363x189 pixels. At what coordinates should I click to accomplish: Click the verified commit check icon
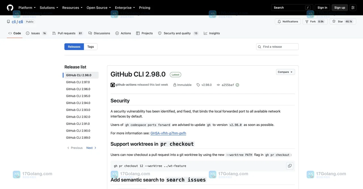(x=237, y=85)
